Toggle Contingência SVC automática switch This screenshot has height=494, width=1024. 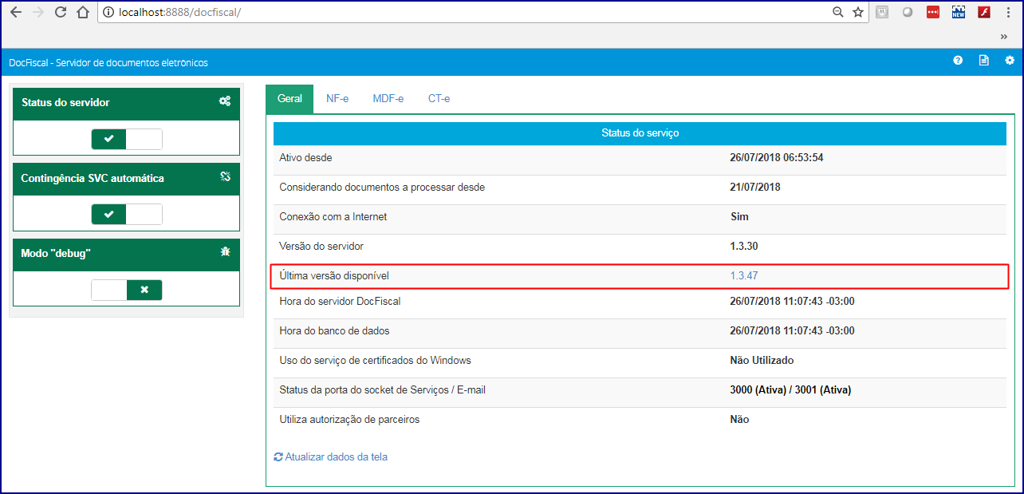coord(127,214)
